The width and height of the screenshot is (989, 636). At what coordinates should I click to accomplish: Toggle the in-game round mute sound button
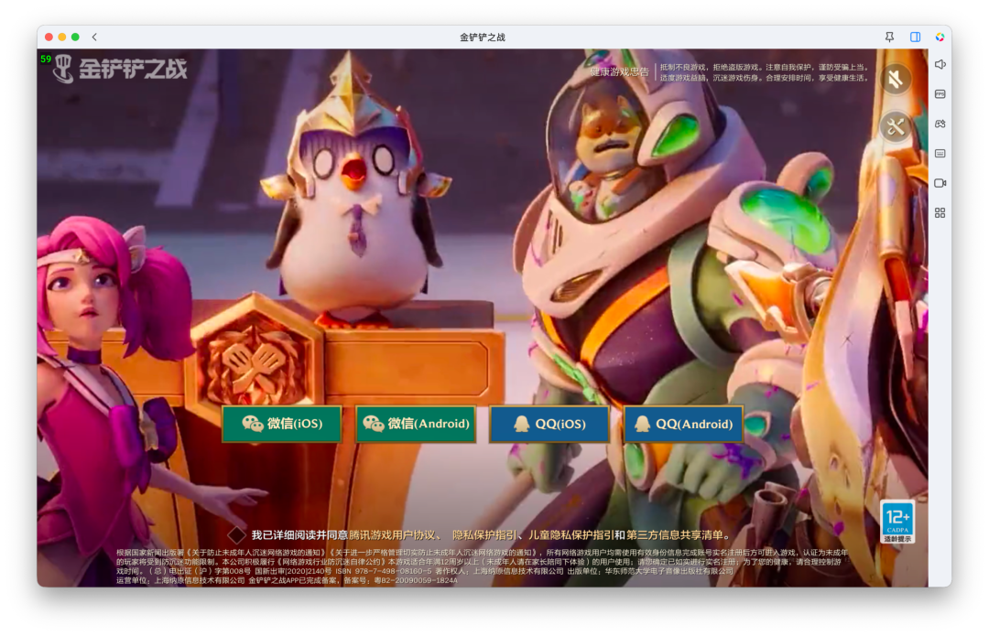tap(895, 80)
